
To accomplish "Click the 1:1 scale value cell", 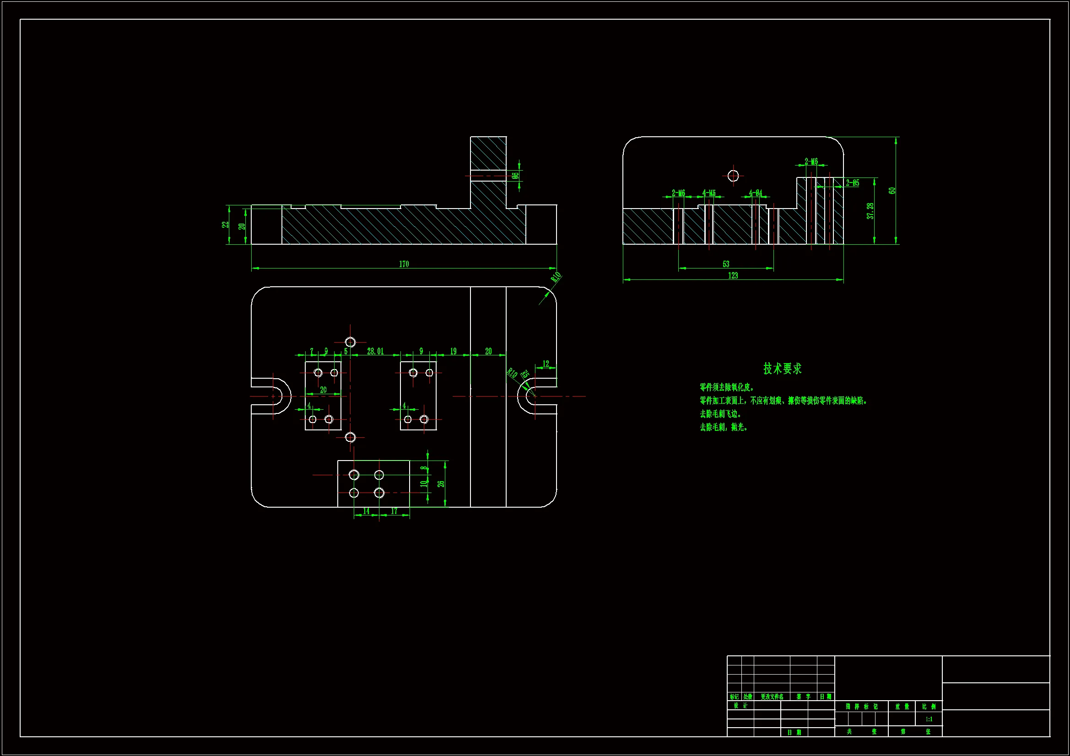I will pos(929,719).
